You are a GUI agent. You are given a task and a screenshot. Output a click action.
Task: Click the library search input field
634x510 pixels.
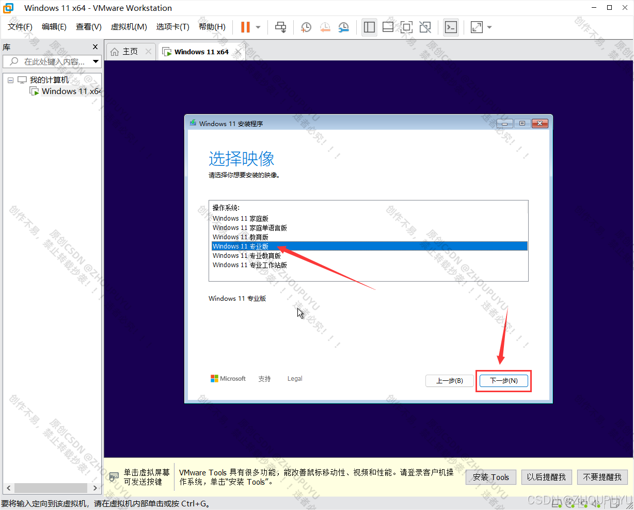pos(47,61)
